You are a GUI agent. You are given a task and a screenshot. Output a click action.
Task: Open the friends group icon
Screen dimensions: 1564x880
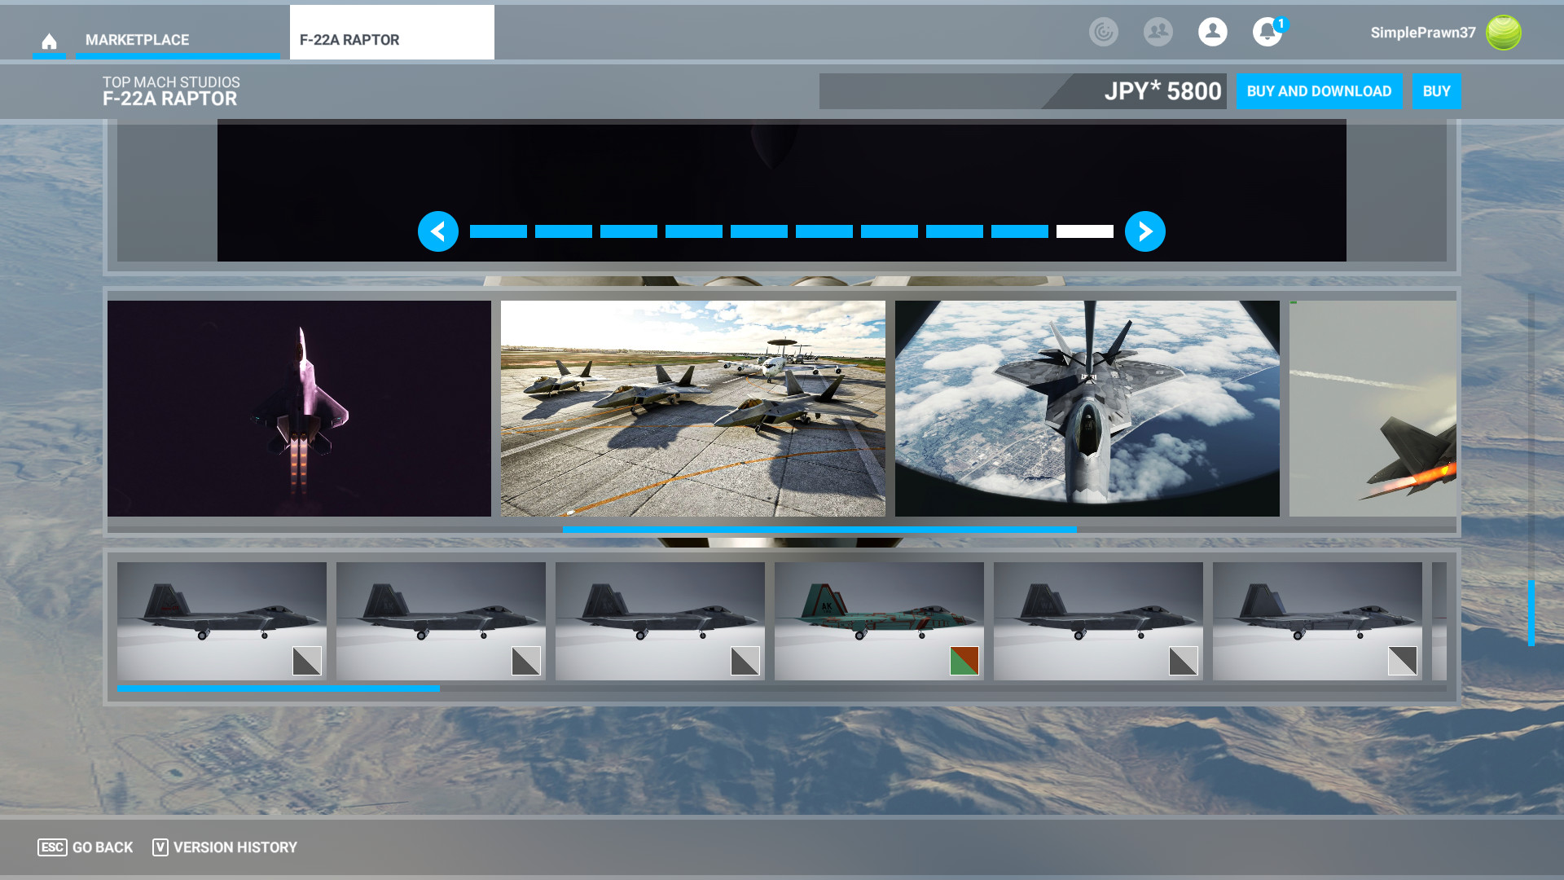pyautogui.click(x=1158, y=33)
